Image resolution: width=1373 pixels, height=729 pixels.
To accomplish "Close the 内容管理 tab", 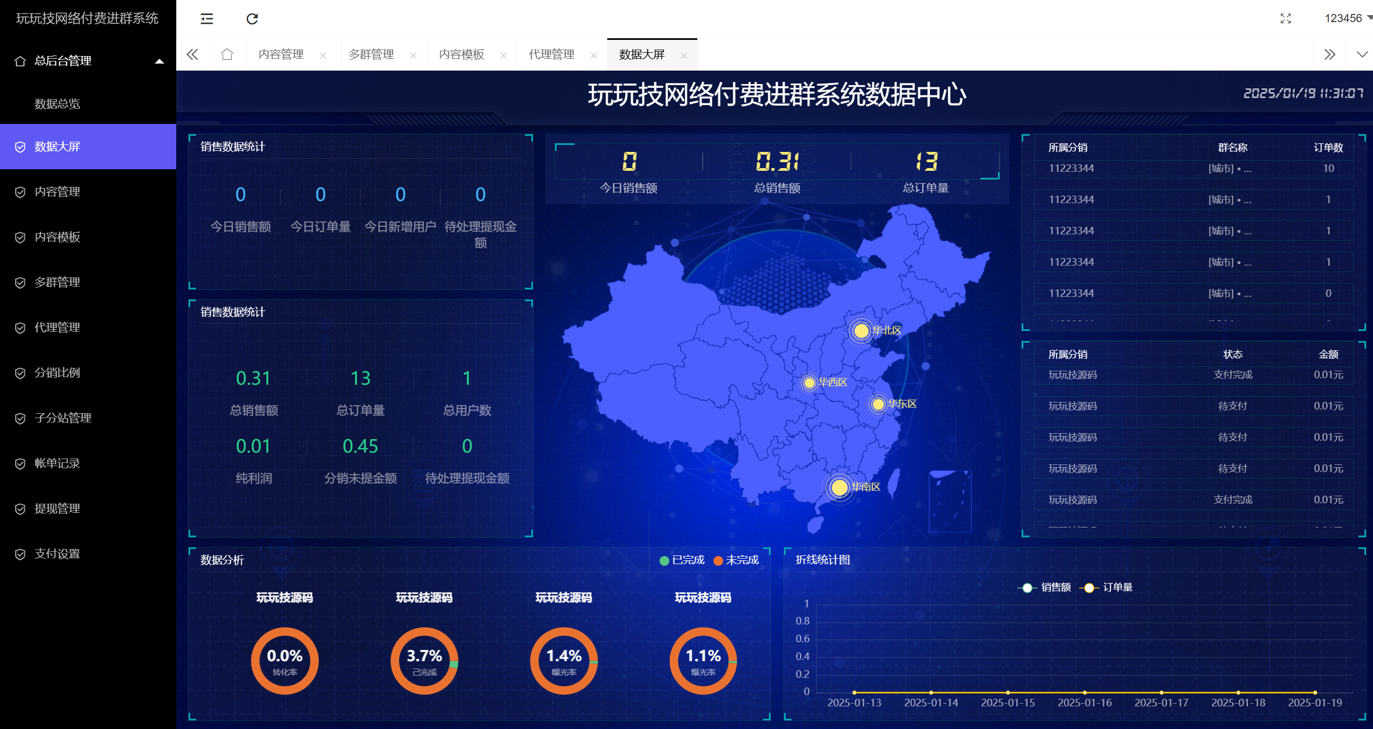I will [323, 55].
